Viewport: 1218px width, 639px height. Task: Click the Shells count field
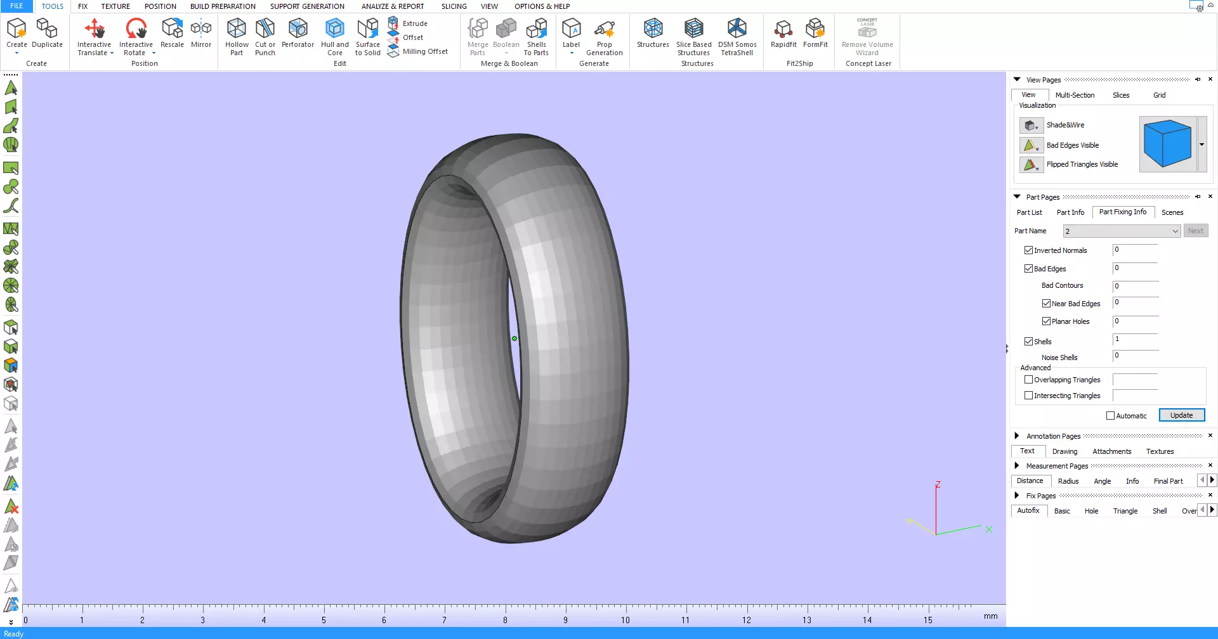click(1135, 340)
